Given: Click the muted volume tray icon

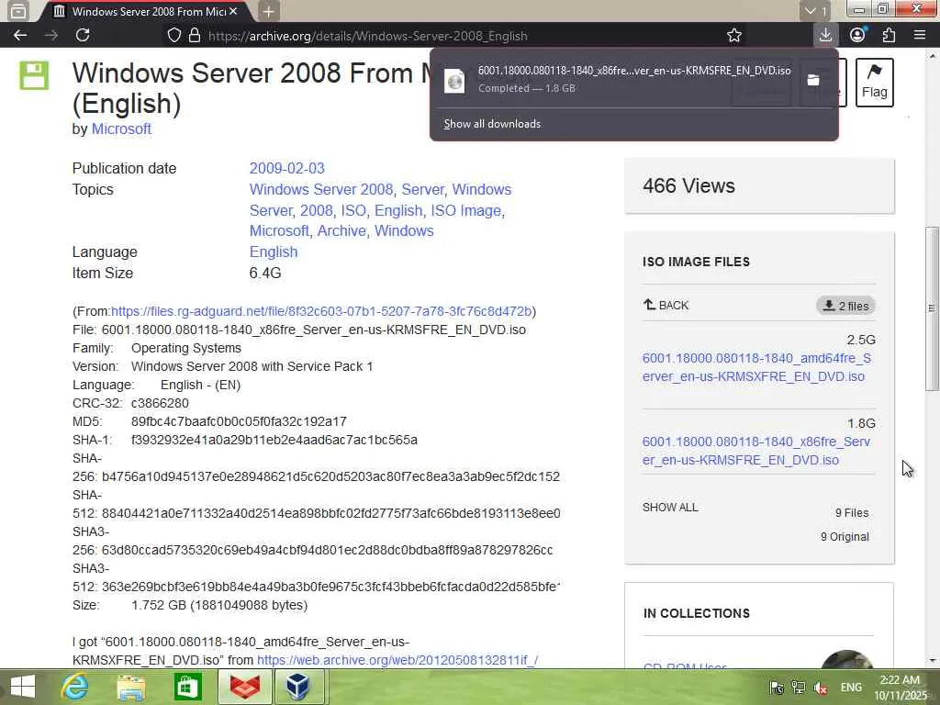Looking at the screenshot, I should pyautogui.click(x=821, y=688).
